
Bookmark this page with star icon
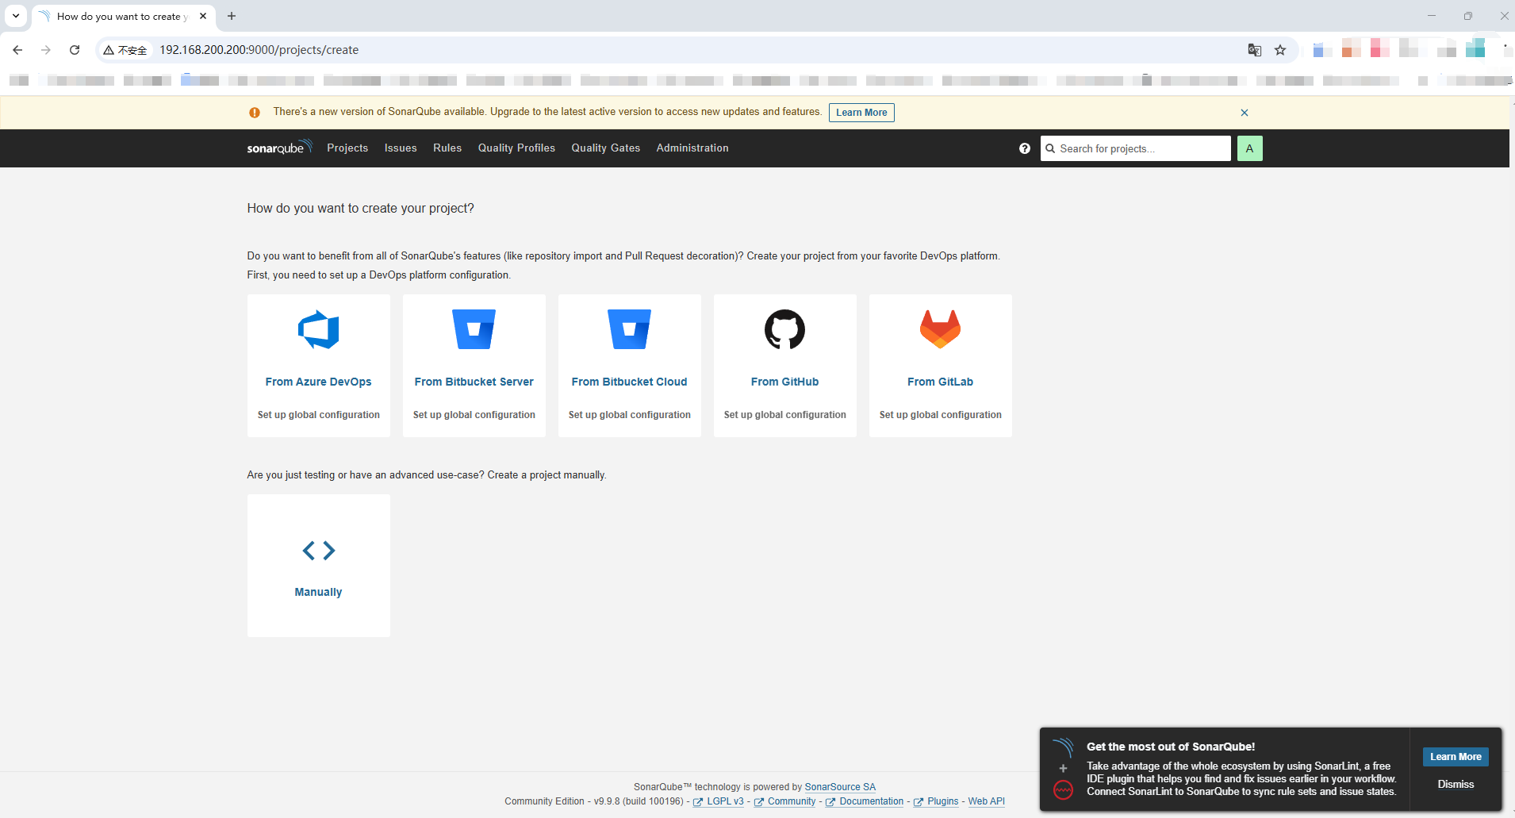pos(1280,50)
